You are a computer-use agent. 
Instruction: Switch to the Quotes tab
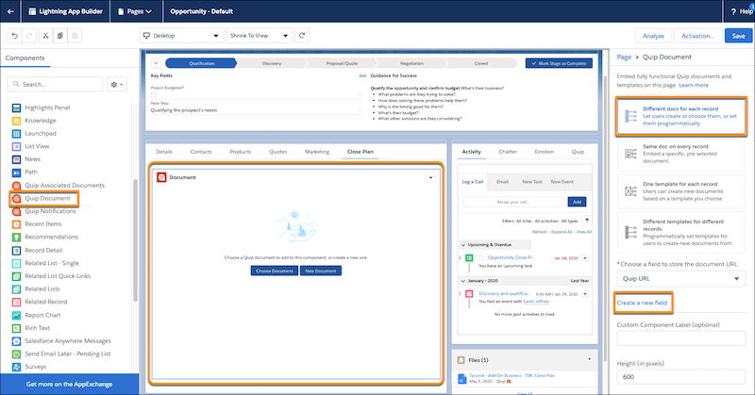pos(277,152)
